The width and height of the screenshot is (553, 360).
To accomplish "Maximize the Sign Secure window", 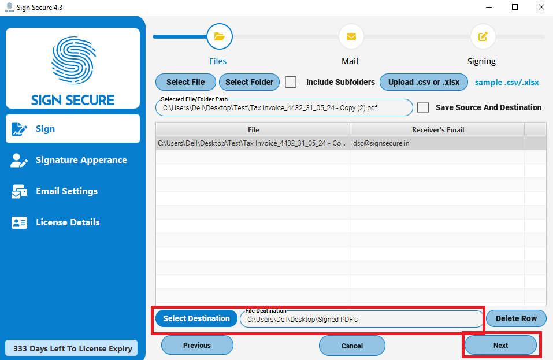I will click(515, 7).
